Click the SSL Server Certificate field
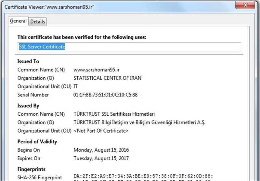Viewport: 260px width, 181px height. point(129,47)
